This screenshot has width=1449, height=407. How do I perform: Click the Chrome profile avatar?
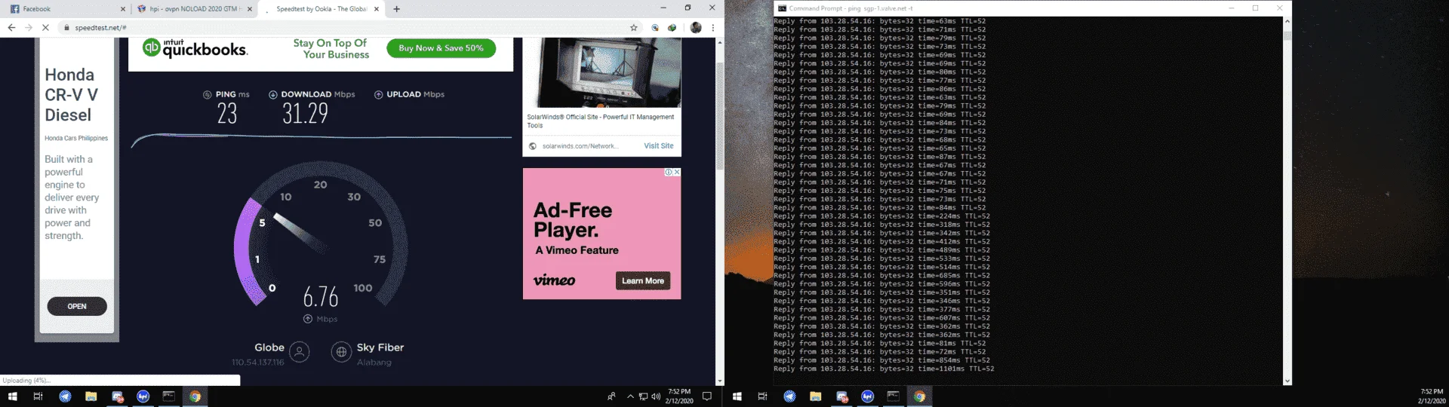point(696,27)
